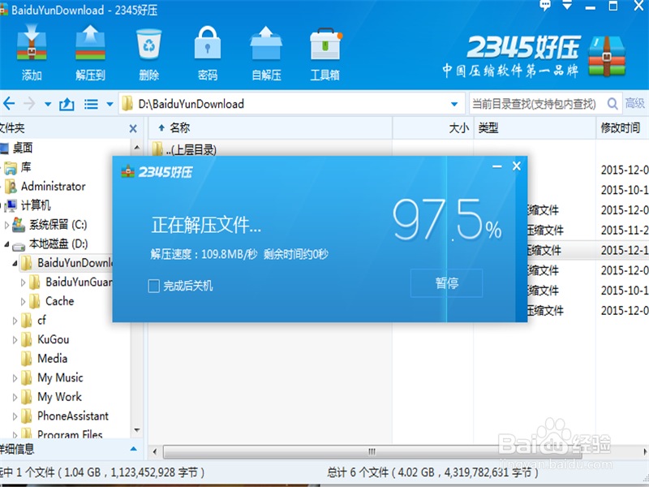
Task: Click folder tree scroll-up arrow
Action: 137,147
